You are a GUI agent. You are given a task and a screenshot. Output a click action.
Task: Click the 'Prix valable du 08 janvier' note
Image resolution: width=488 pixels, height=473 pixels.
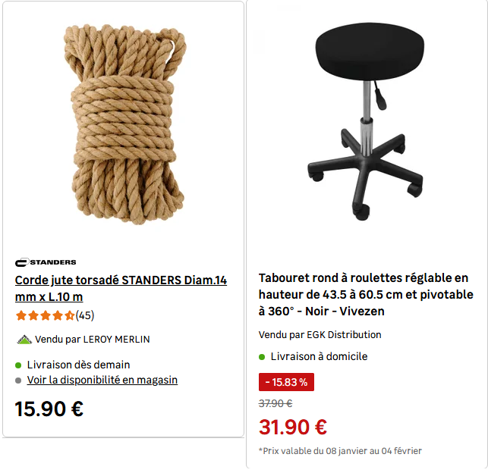340,451
